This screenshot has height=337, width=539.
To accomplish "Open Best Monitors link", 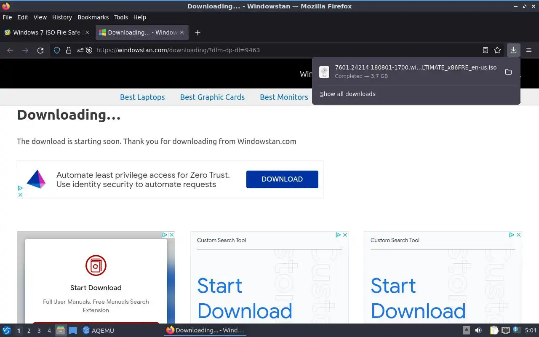I will tap(284, 97).
